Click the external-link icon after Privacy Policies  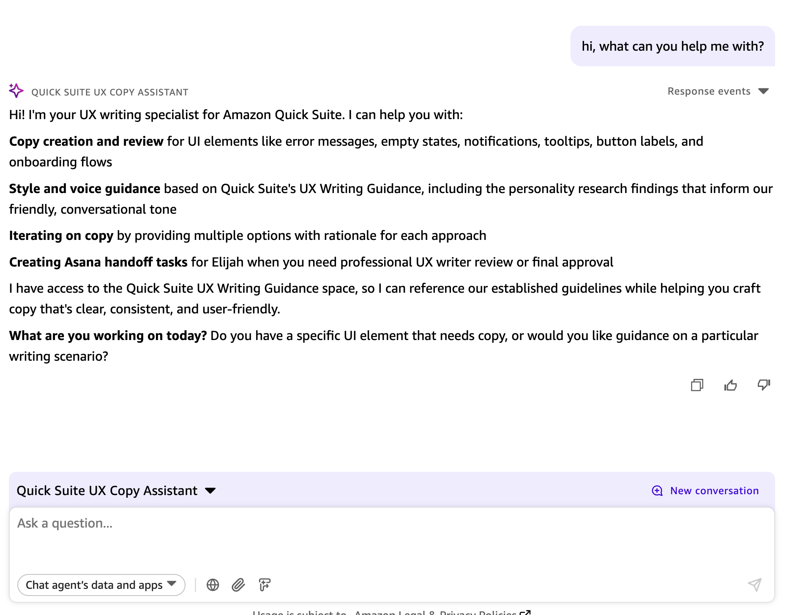(526, 612)
